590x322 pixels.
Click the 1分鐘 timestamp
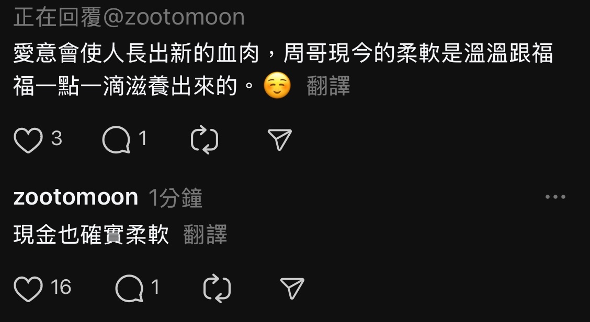[x=175, y=198]
